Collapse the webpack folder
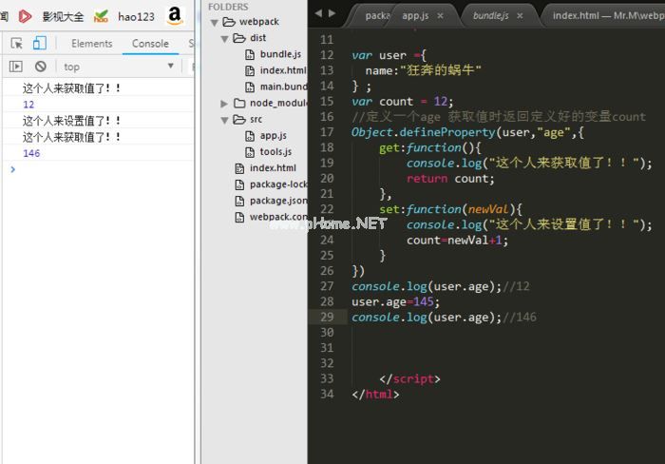 (217, 22)
